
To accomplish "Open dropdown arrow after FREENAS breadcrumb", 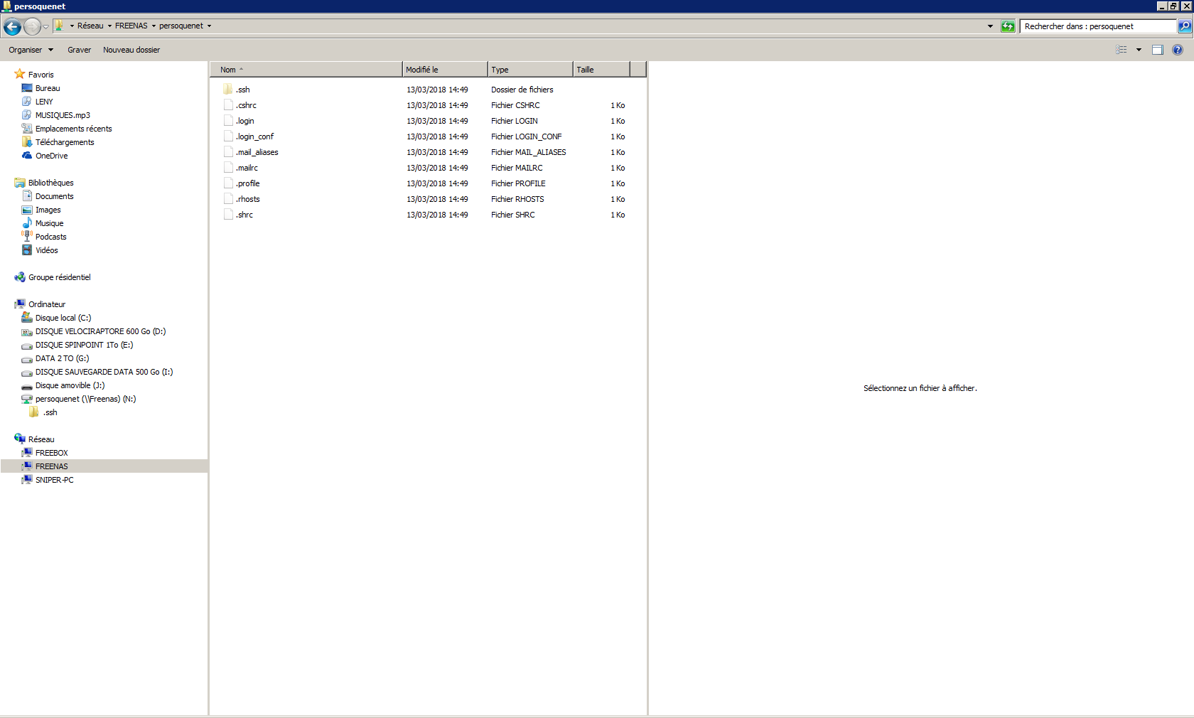I will coord(154,26).
